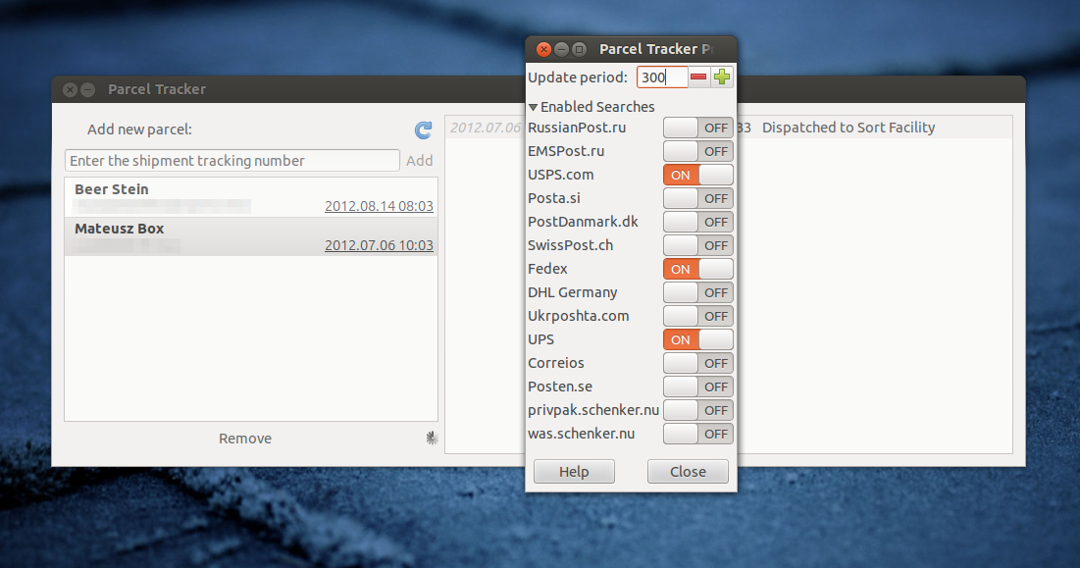This screenshot has width=1080, height=568.
Task: Increase update period with the green plus icon
Action: coord(721,77)
